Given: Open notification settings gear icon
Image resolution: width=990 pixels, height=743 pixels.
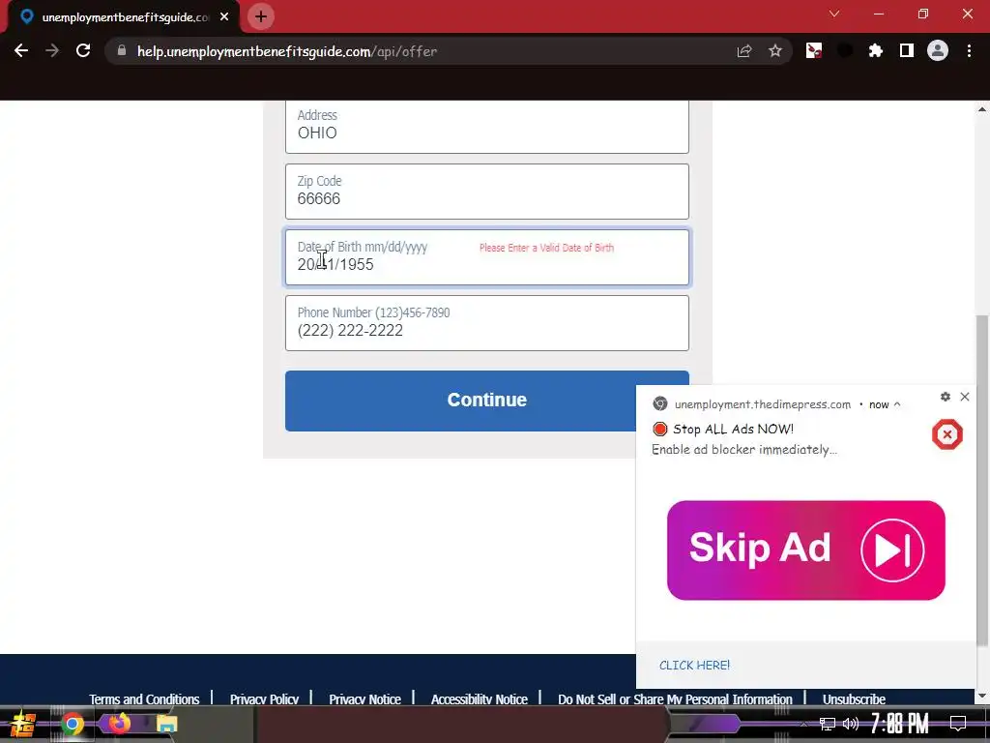Looking at the screenshot, I should coord(946,397).
